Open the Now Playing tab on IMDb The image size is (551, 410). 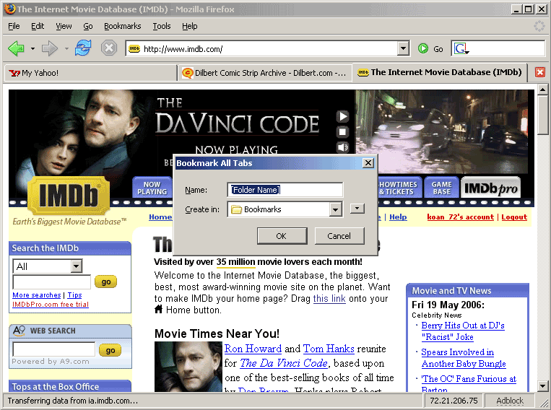(152, 188)
